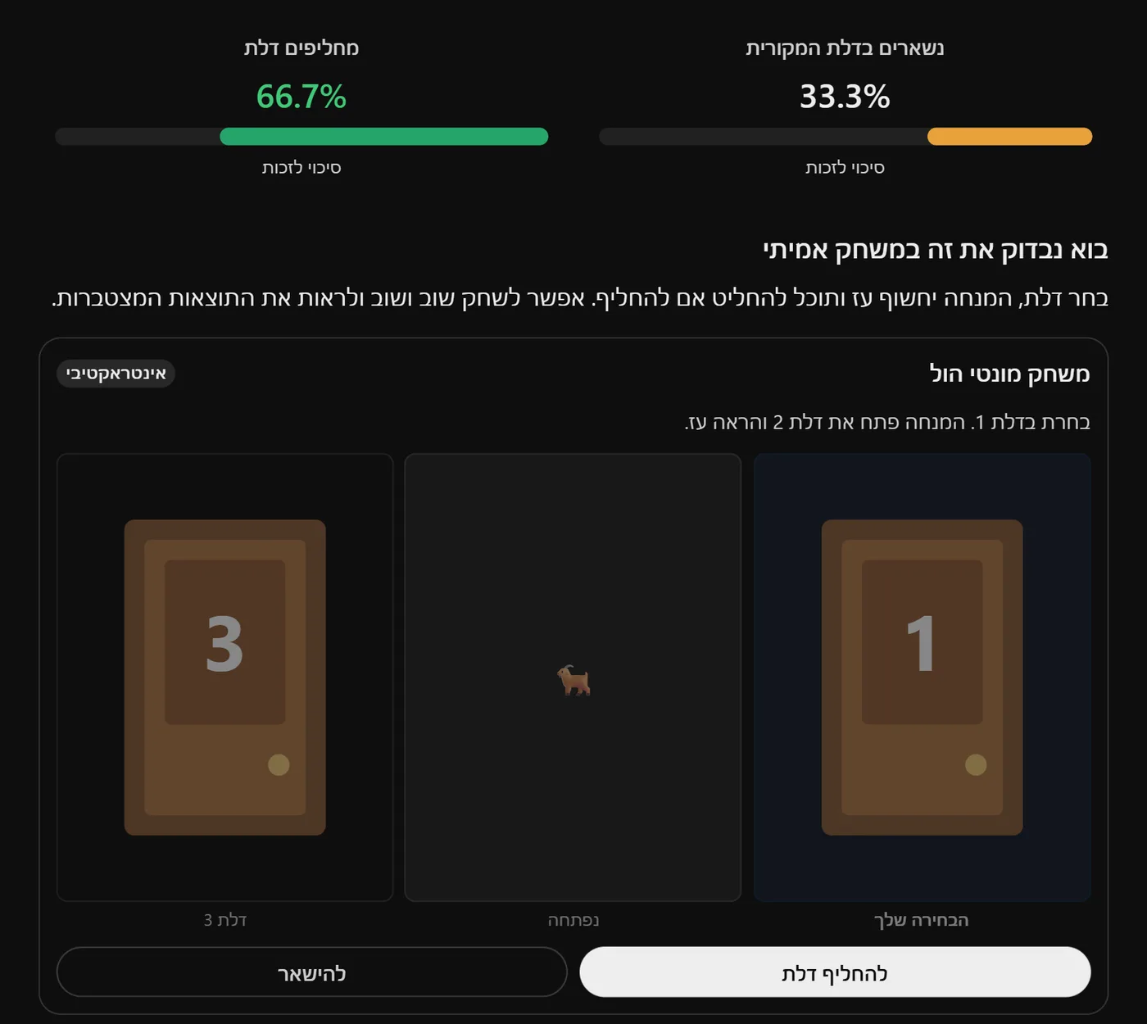Click the orange 33.3% progress bar

1009,137
